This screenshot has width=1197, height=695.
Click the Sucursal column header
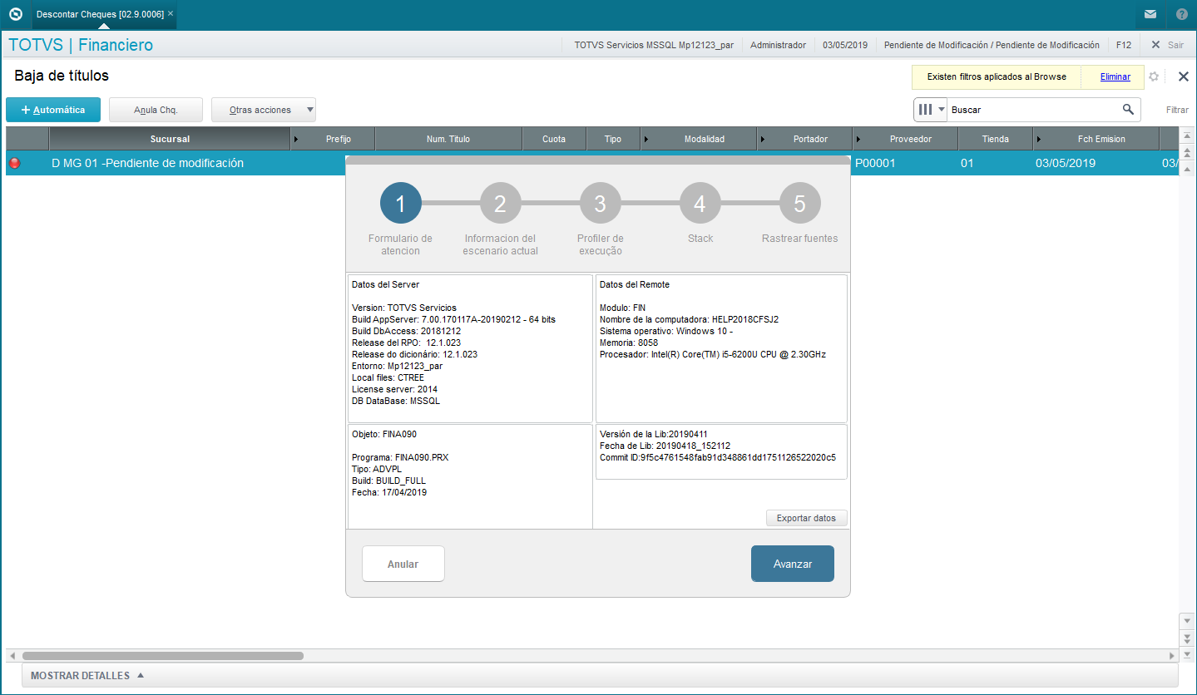coord(170,139)
